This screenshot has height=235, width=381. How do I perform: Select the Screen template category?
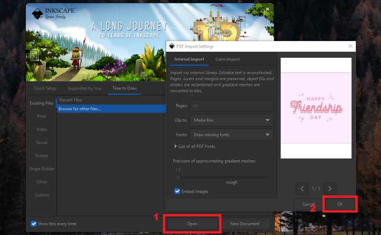(41, 156)
